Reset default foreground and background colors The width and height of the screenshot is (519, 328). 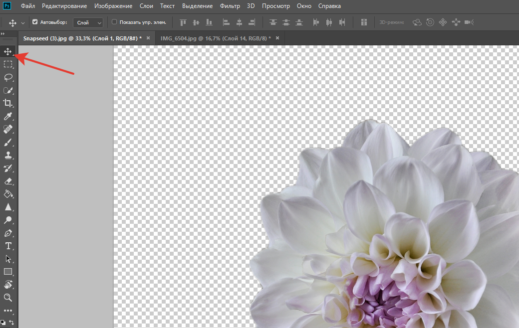click(3, 322)
